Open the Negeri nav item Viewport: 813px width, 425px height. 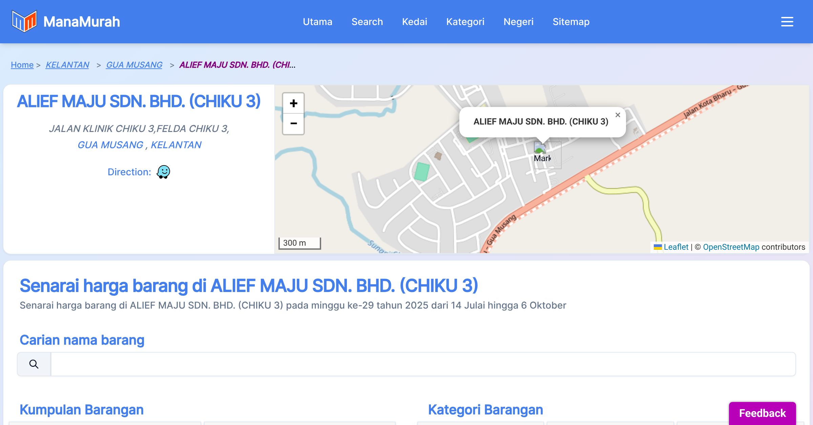click(x=518, y=22)
